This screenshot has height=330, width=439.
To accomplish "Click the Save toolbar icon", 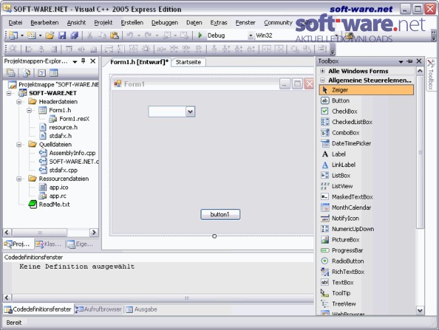I will pyautogui.click(x=62, y=35).
